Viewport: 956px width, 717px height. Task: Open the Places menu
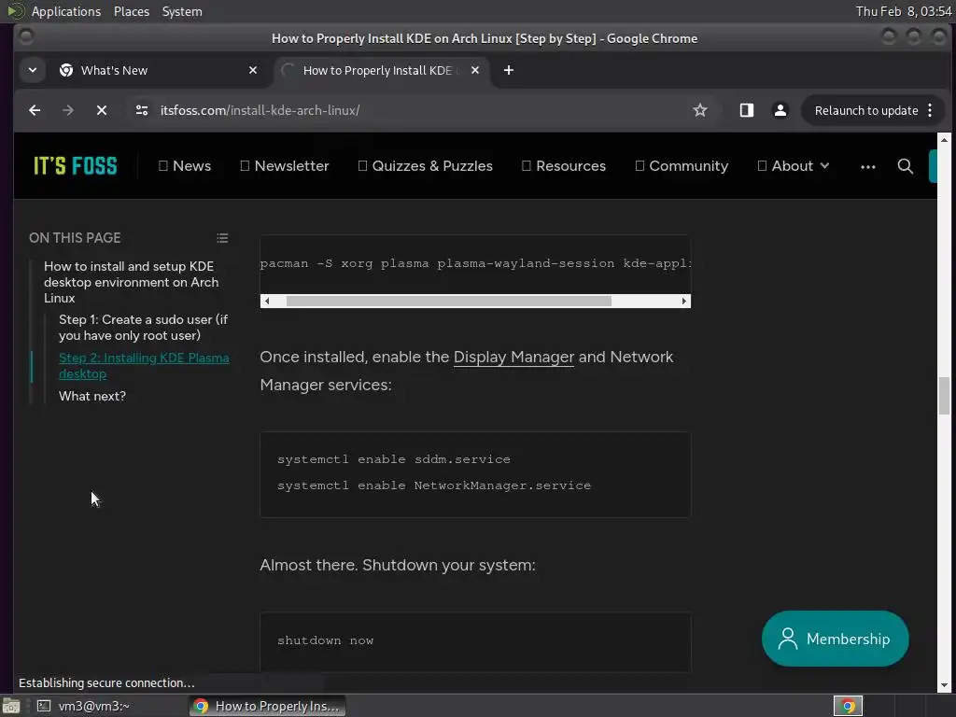point(131,11)
